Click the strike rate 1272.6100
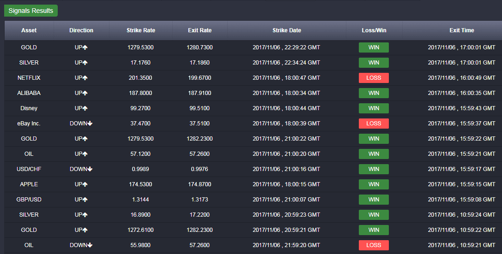 point(140,230)
